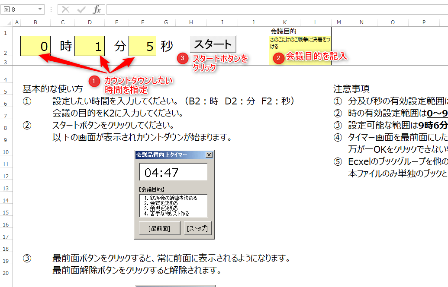
Task: Click the ストップ button in the timer dialog
Action: point(197,228)
